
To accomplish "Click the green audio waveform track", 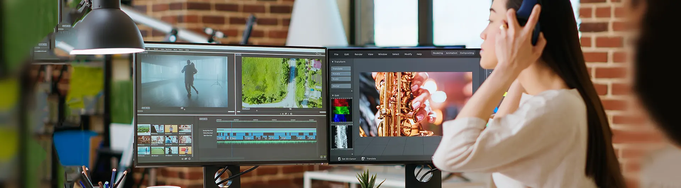I will pos(267,142).
